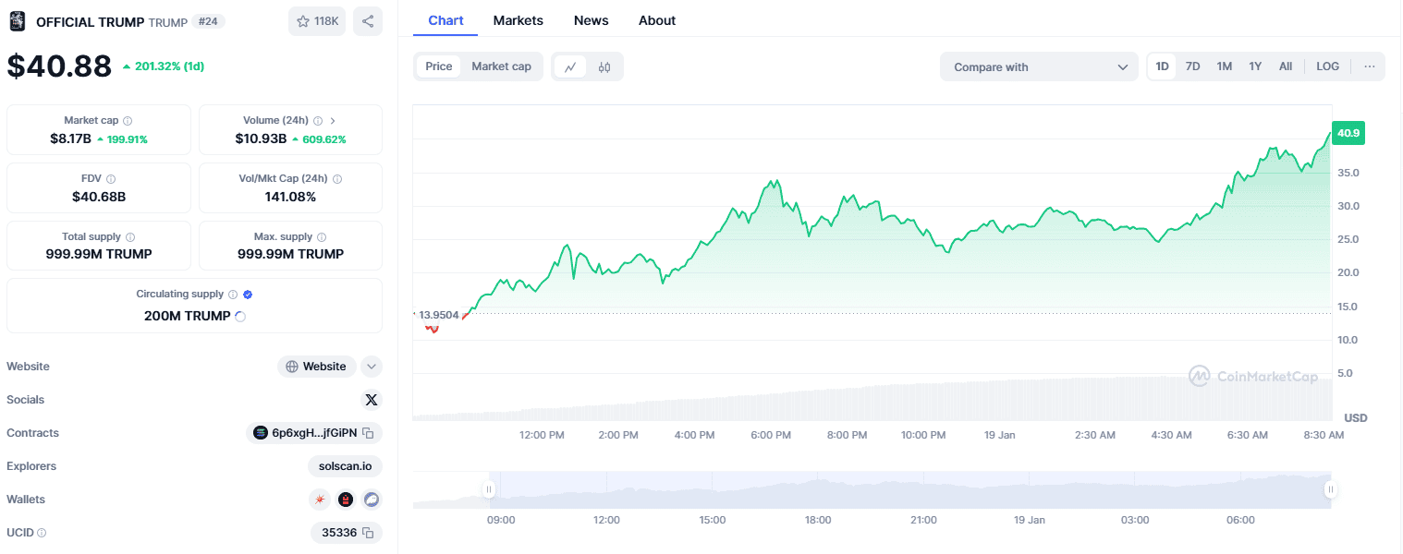Screen dimensions: 1403x554
Task: Open the solscan.io explorer link
Action: click(345, 466)
